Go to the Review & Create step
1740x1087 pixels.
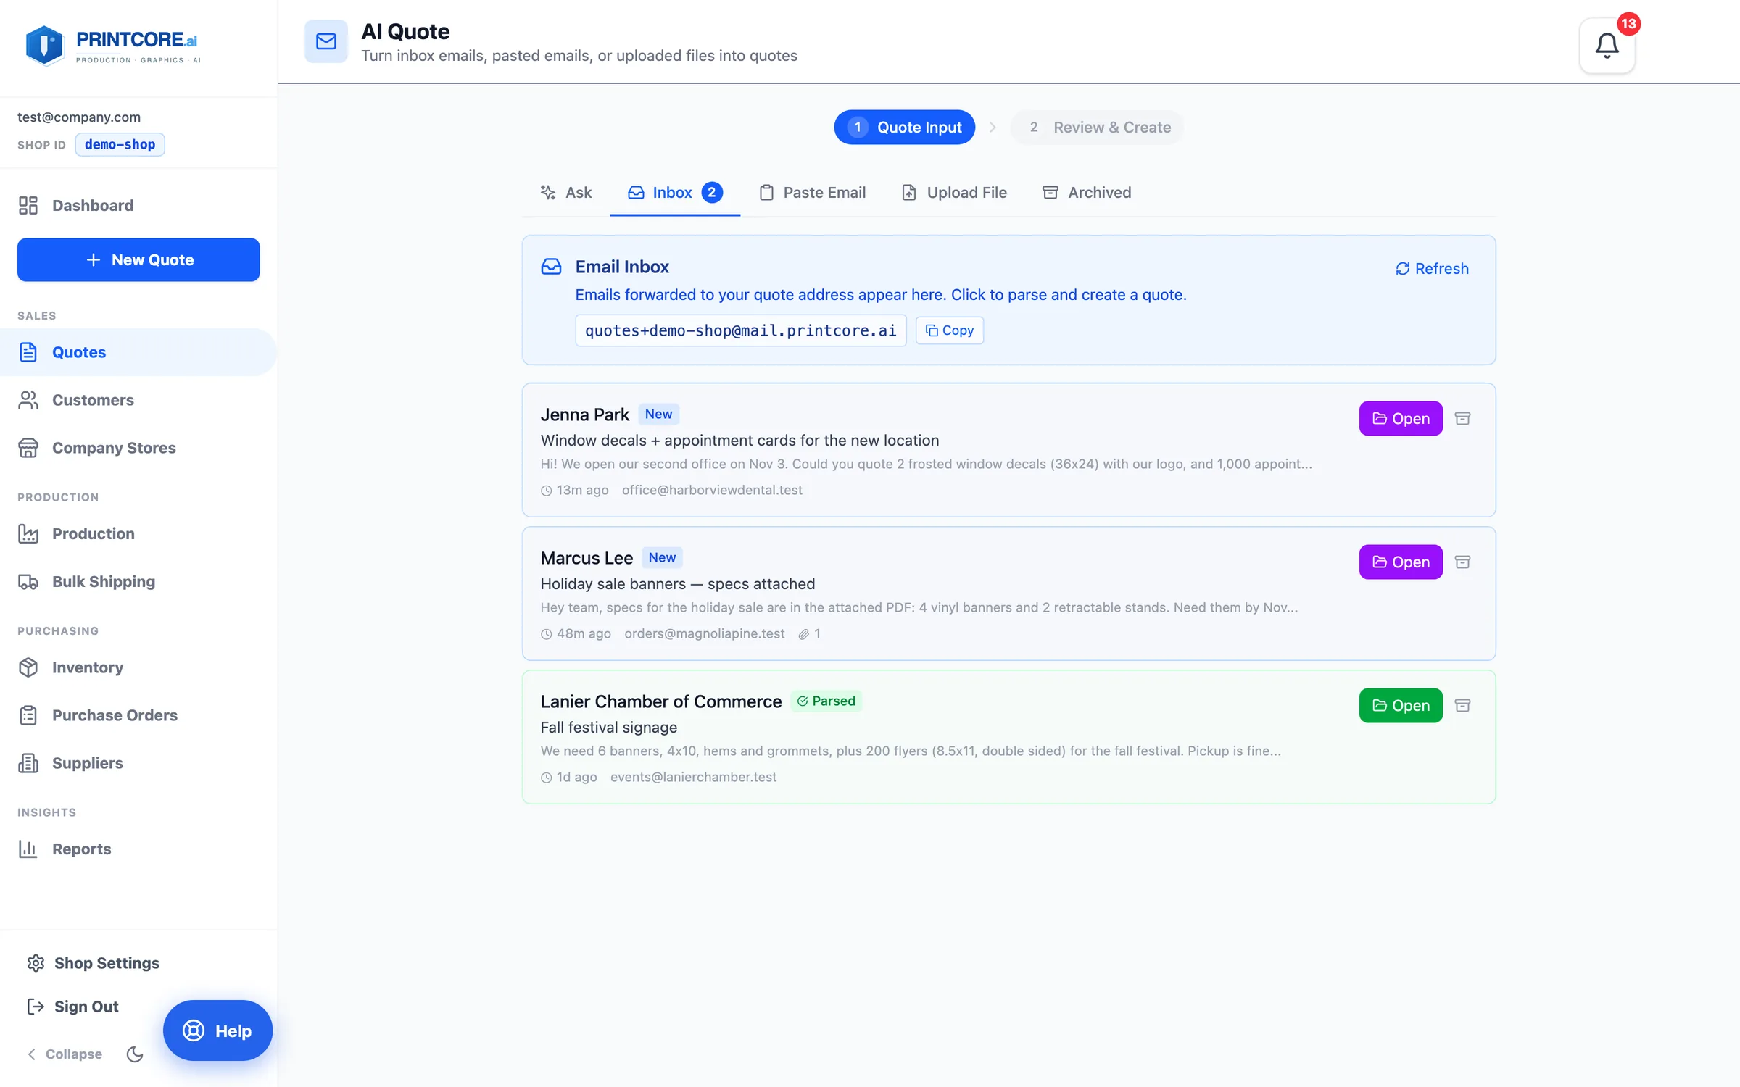point(1098,127)
